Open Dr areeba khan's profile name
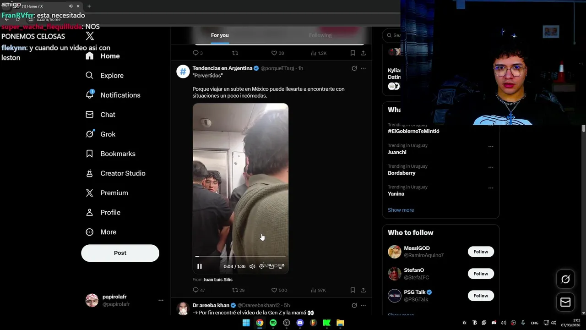 (x=211, y=305)
